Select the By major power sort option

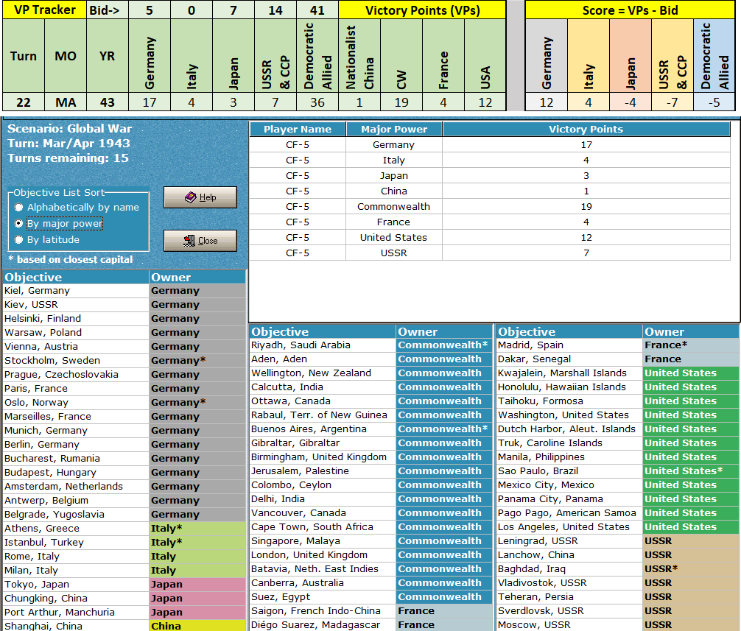(59, 223)
